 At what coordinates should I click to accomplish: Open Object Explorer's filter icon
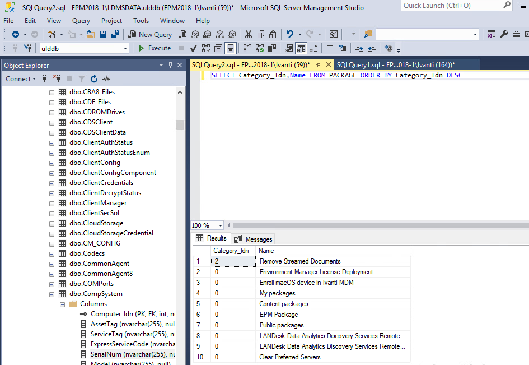coord(82,78)
